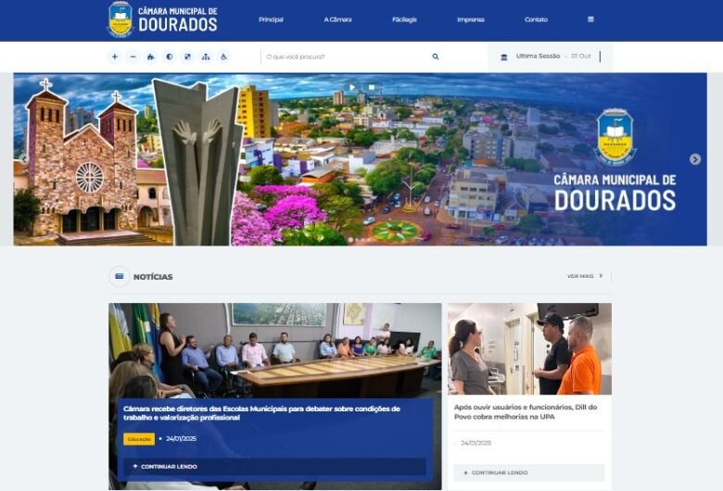Click the Contato menu link
Viewport: 723px width, 491px height.
tap(536, 19)
